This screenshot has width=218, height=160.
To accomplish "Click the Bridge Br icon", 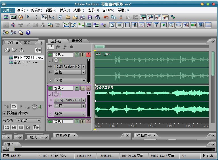I will [6, 25].
